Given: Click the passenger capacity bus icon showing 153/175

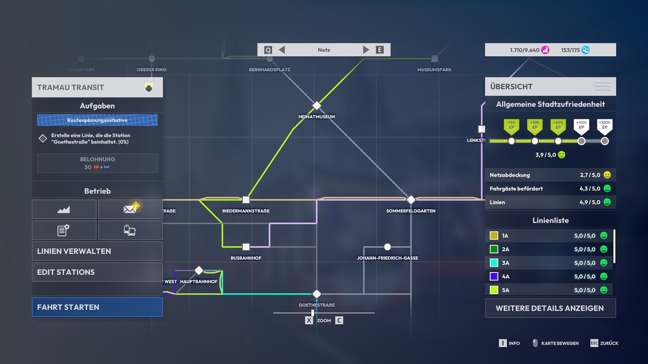Looking at the screenshot, I should click(585, 50).
